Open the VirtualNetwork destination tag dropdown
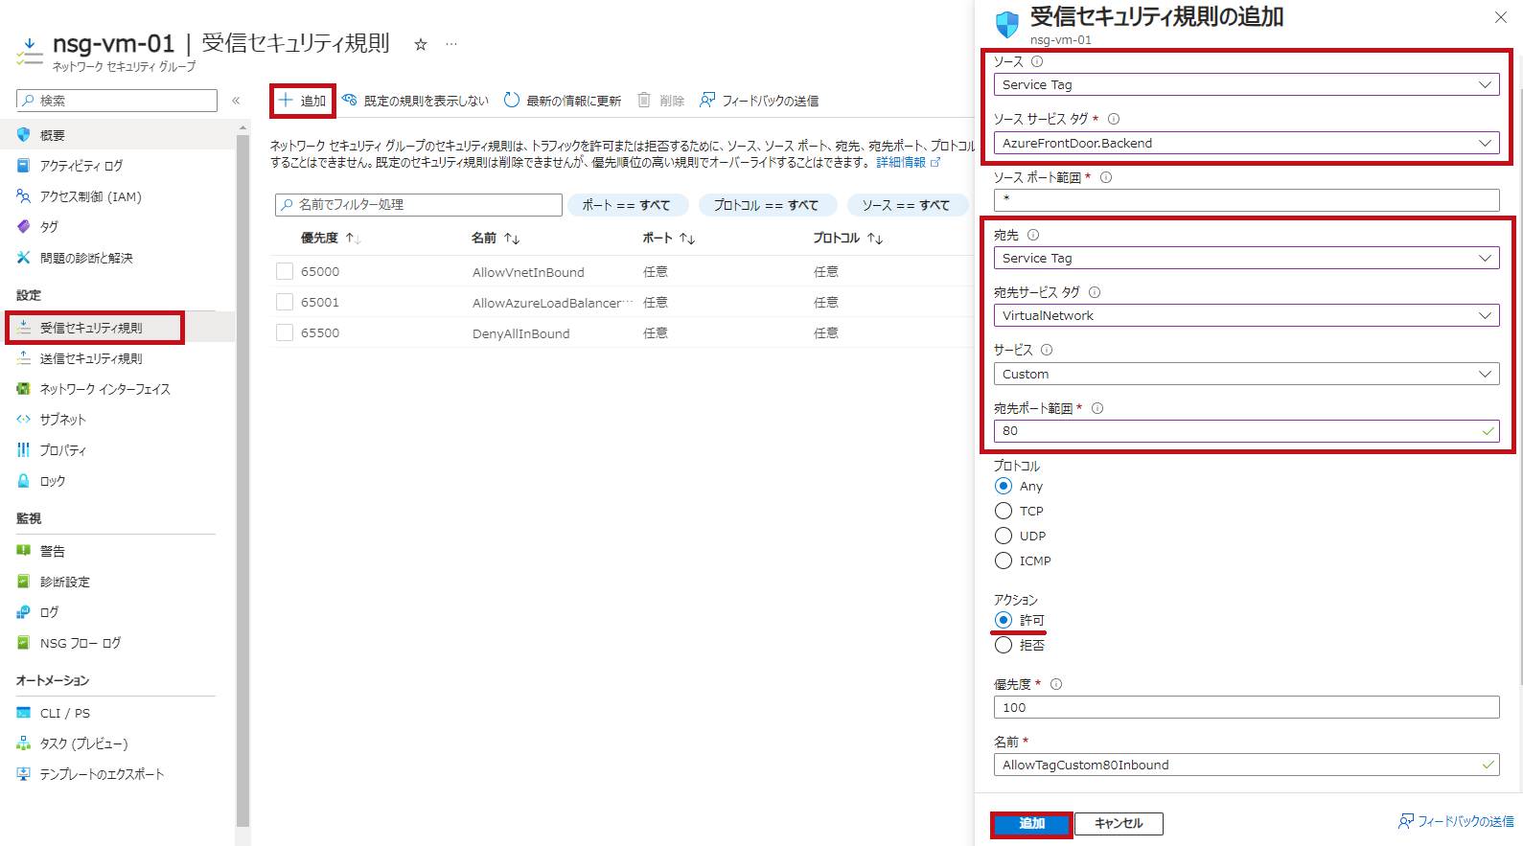Viewport: 1523px width, 846px height. click(x=1246, y=315)
